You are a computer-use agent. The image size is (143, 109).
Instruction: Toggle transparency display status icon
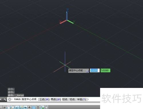[x=34, y=107]
